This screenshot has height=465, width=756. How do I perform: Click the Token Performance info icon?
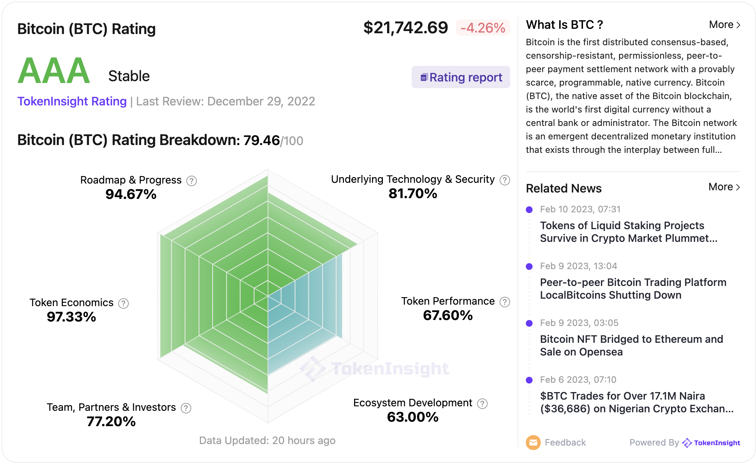pyautogui.click(x=505, y=302)
